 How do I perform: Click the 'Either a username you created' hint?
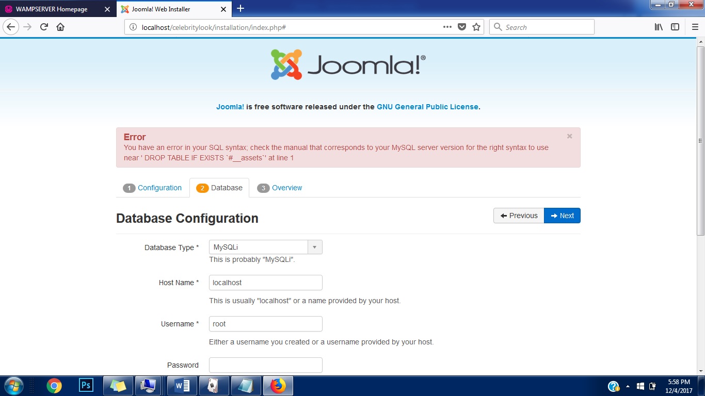click(x=321, y=342)
